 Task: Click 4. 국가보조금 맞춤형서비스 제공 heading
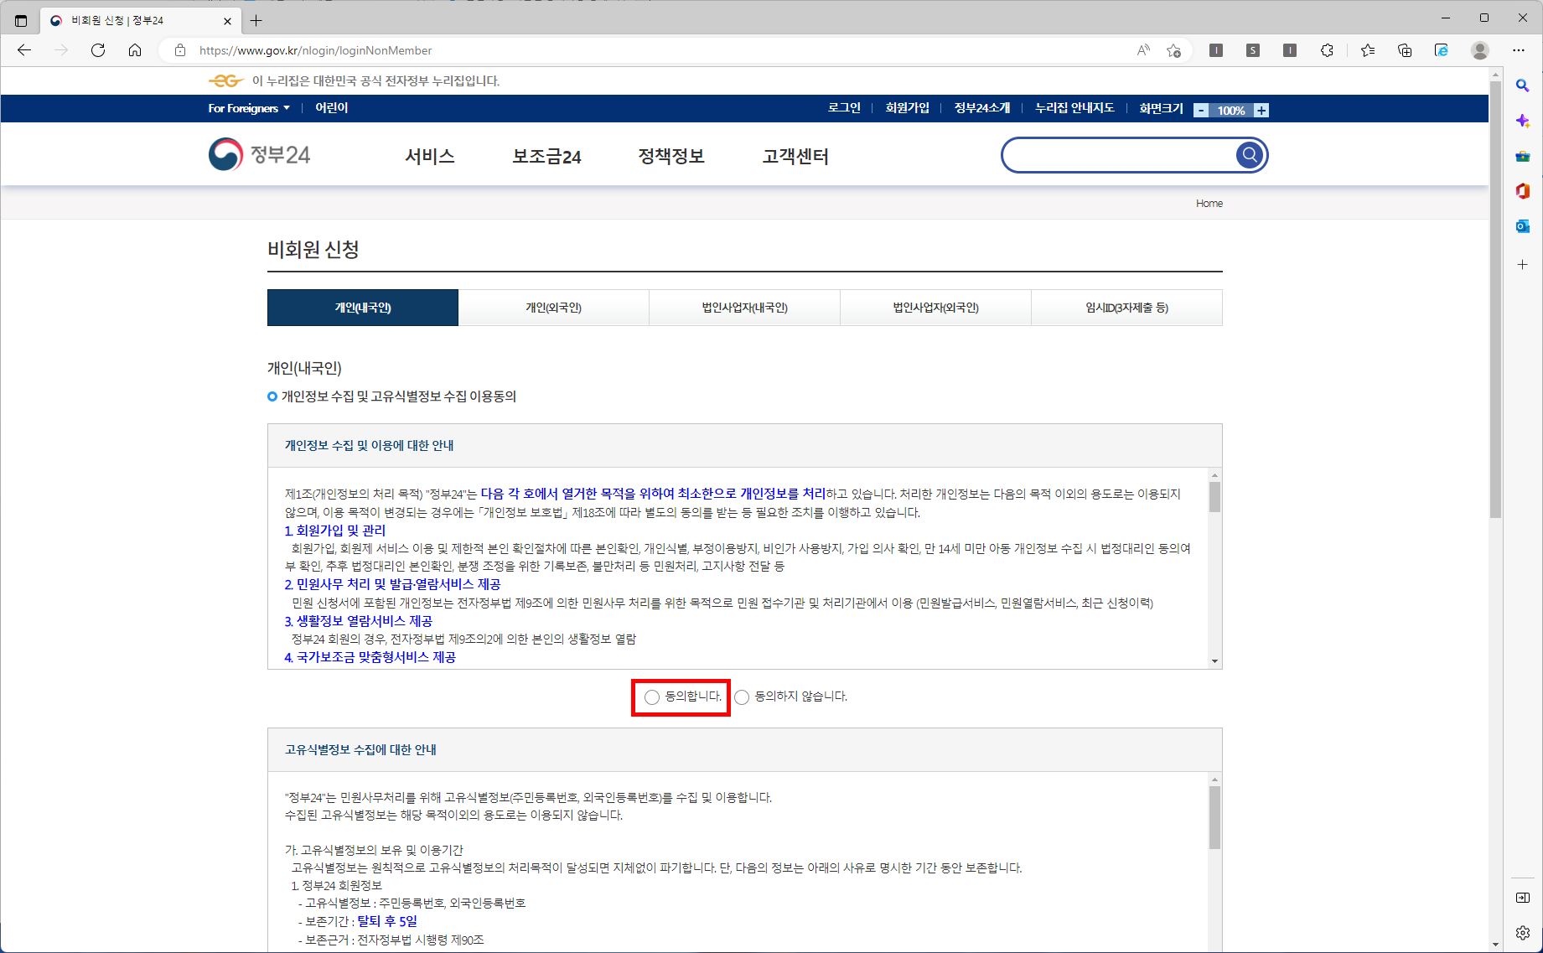370,657
